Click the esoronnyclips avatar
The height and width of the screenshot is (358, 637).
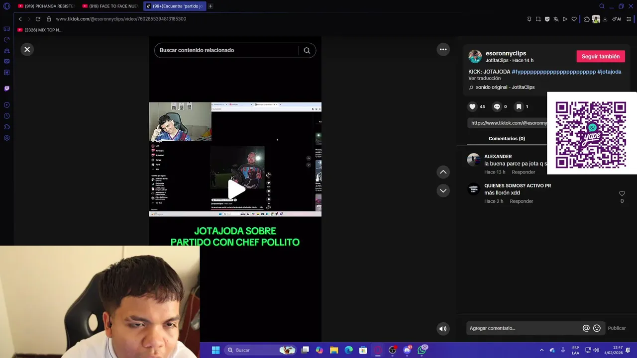(x=475, y=56)
